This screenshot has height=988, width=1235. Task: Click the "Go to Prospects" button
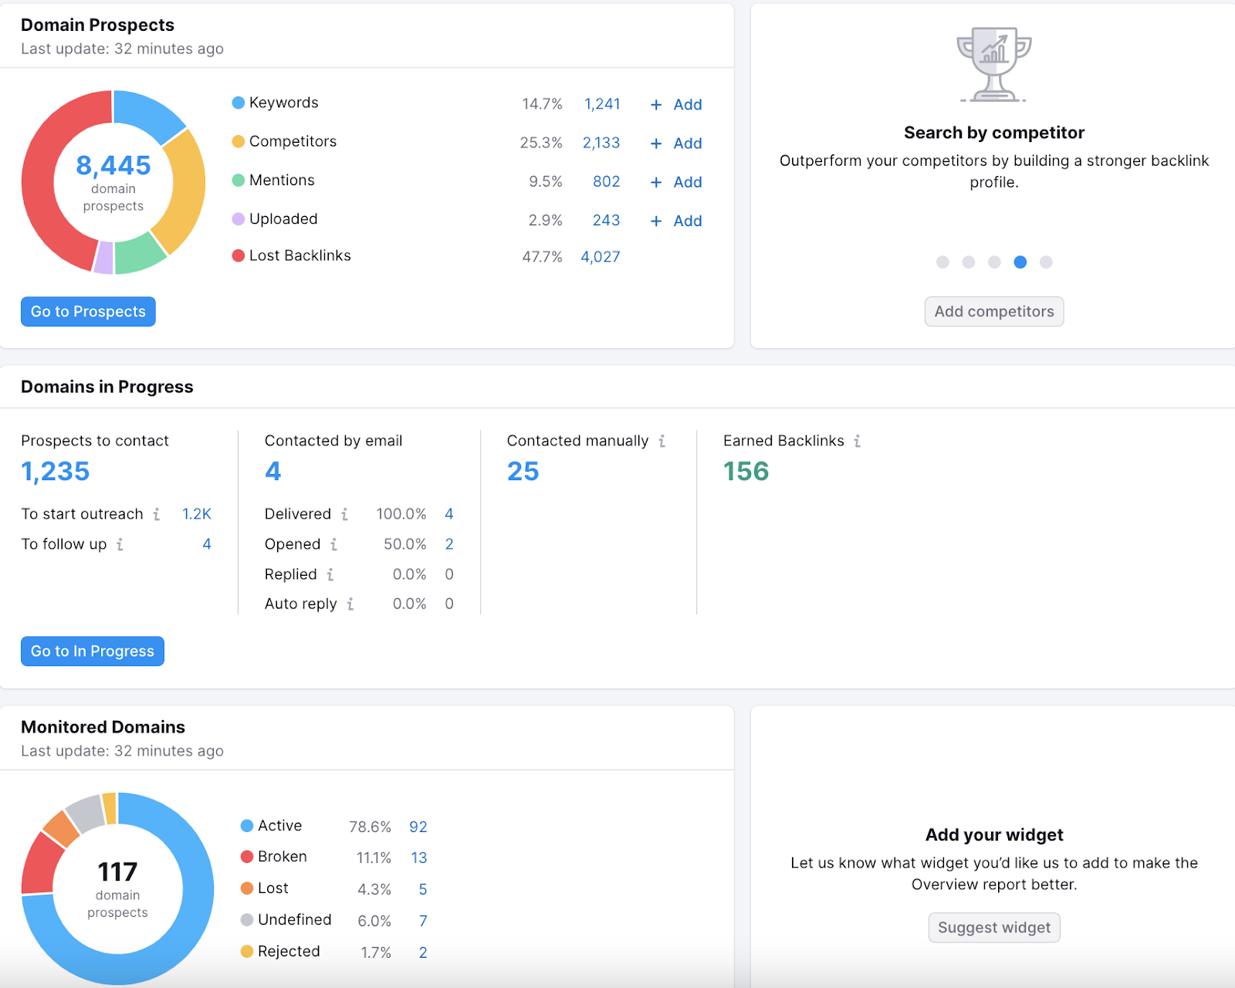pyautogui.click(x=87, y=311)
